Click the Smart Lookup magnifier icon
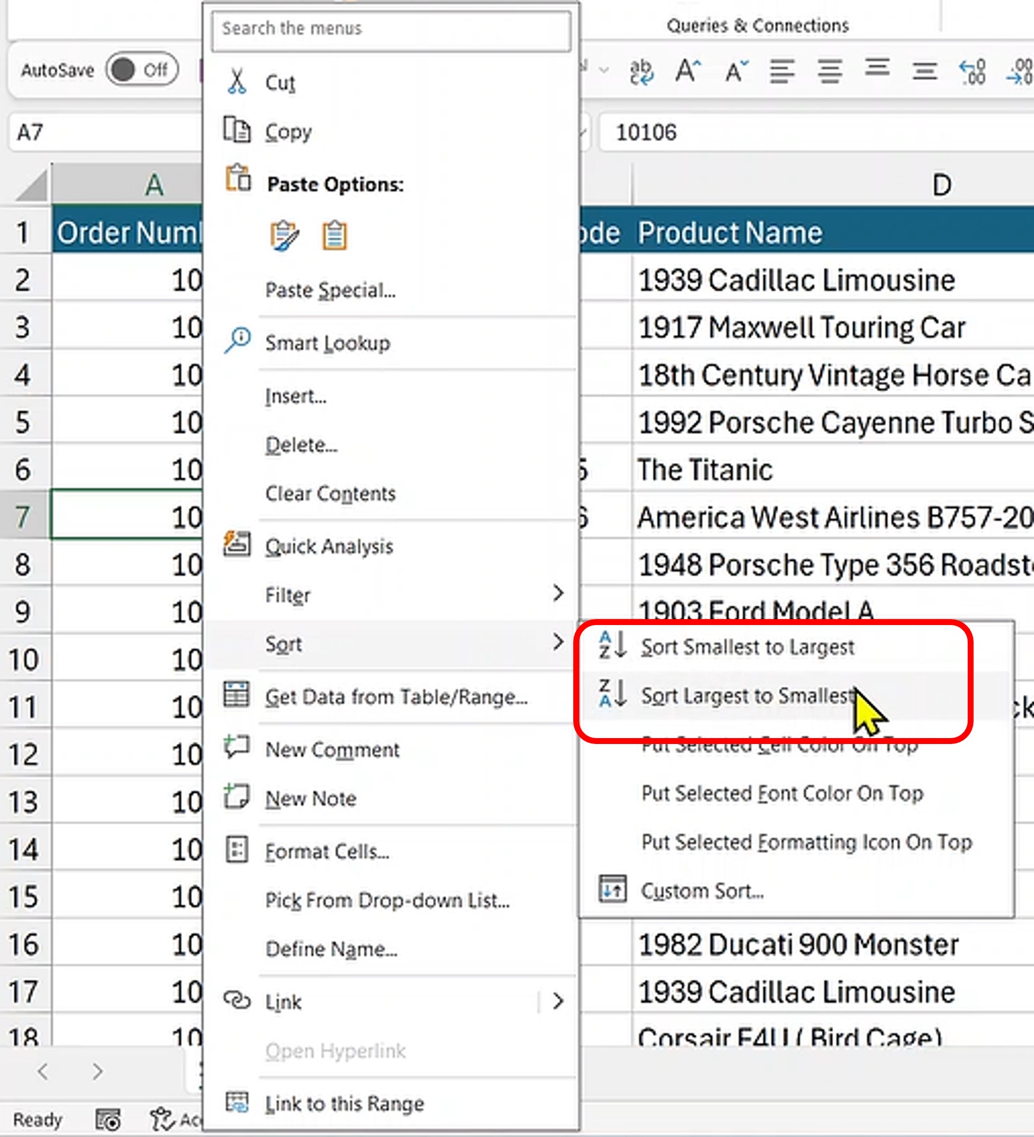The image size is (1034, 1137). tap(237, 341)
